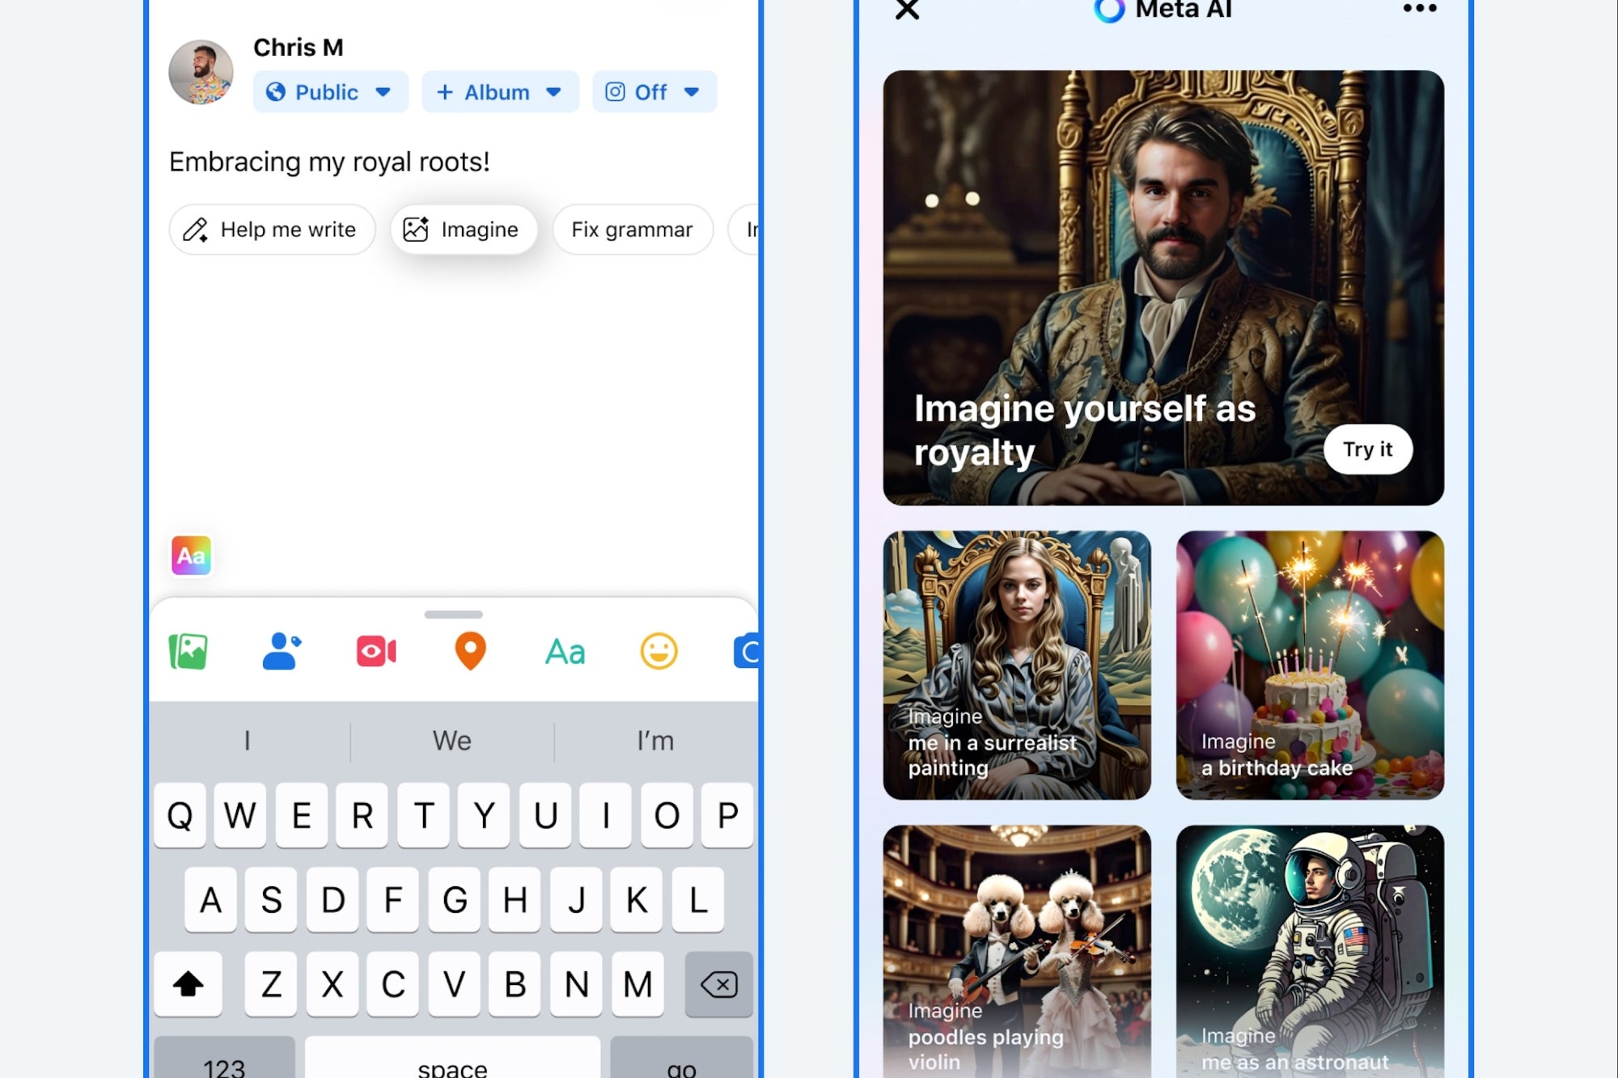Screen dimensions: 1618x1078
Task: Close the Meta AI panel
Action: click(909, 11)
